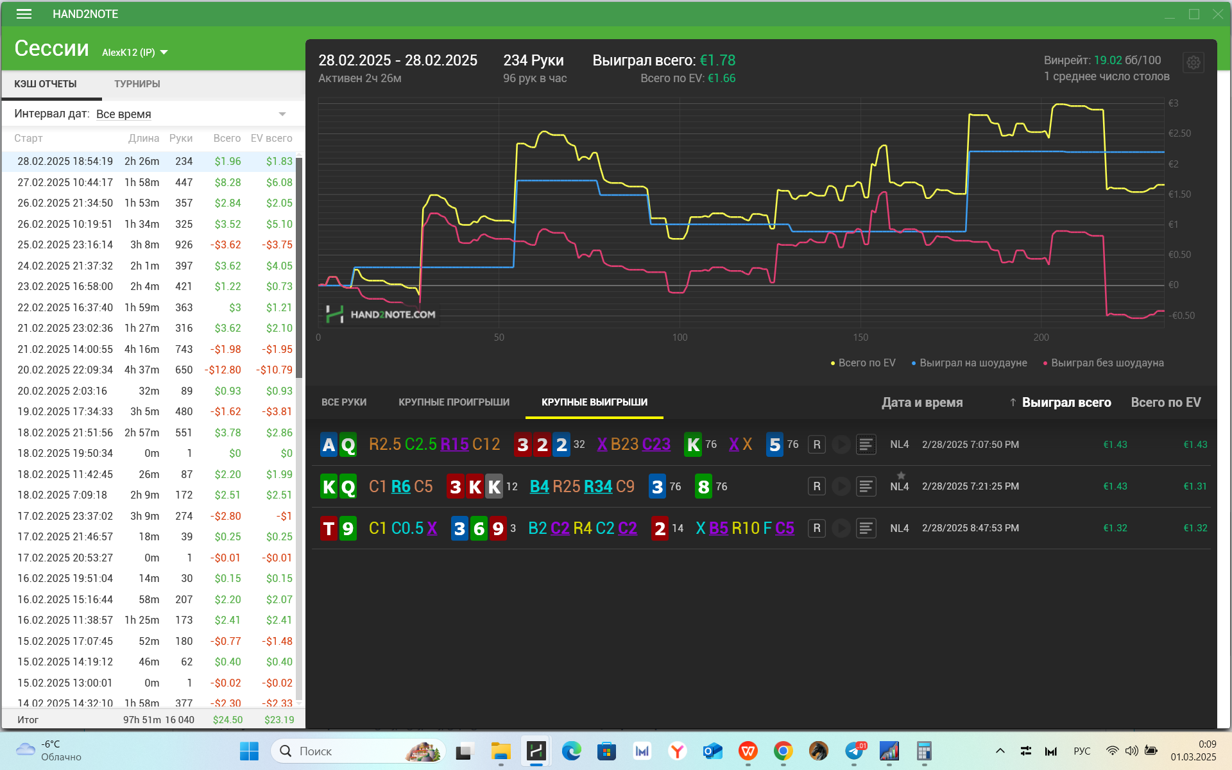Viewport: 1232px width, 770px height.
Task: Show hidden system tray icons
Action: pos(1000,751)
